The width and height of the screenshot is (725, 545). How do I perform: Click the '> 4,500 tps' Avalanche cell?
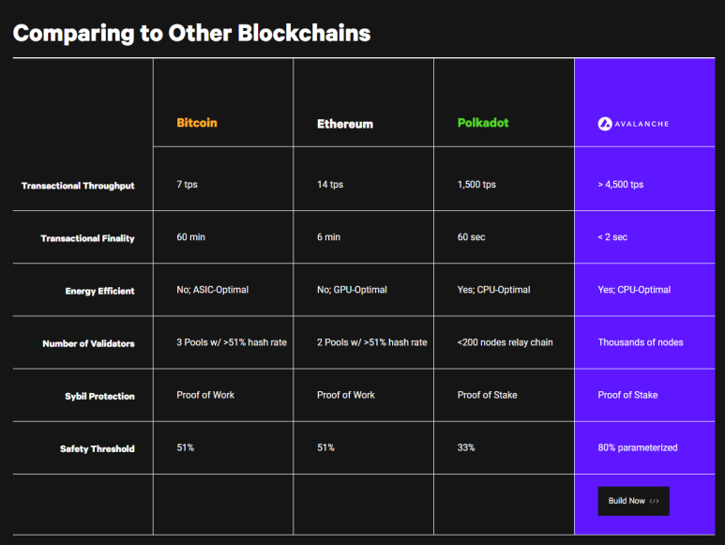621,185
